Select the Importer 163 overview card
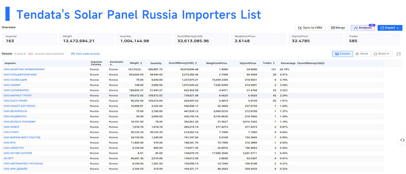The image size is (406, 174). (x=29, y=39)
